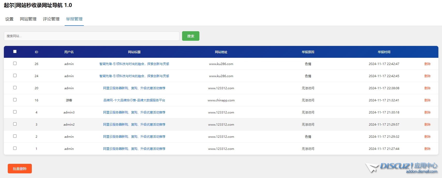Screen dimensions: 442x178
Task: Delete the report by admin2
Action: [x=427, y=125]
